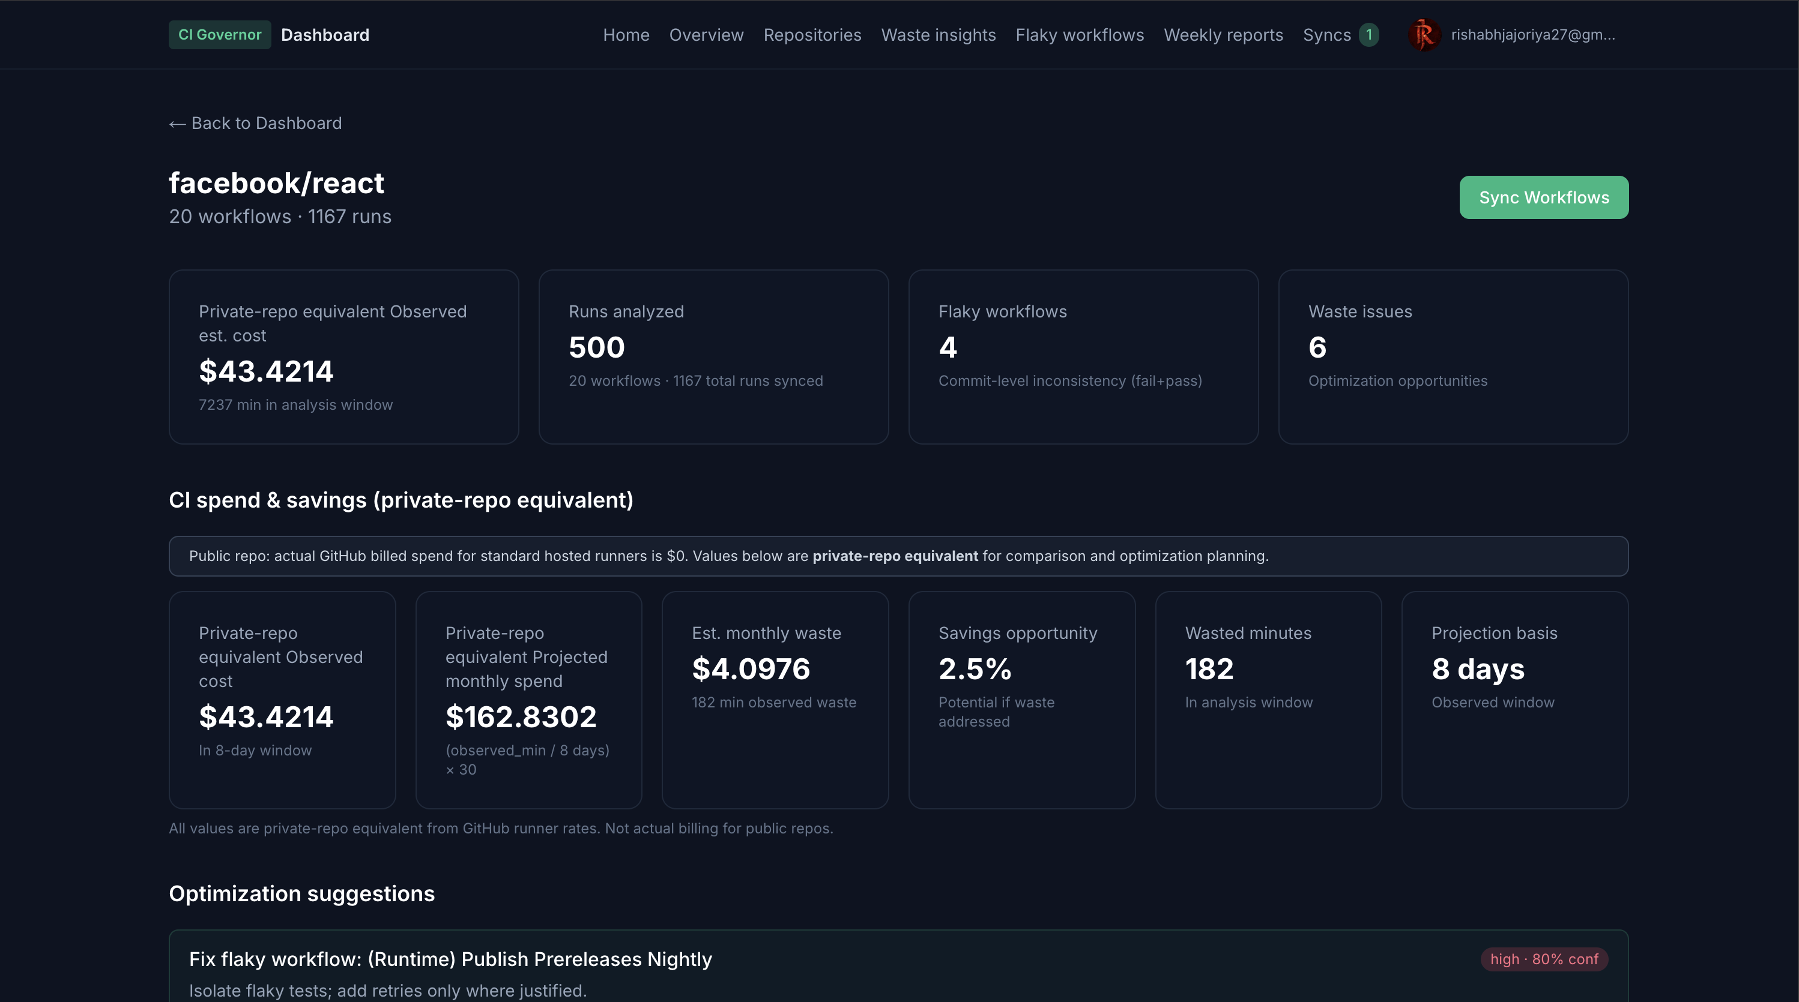Image resolution: width=1799 pixels, height=1002 pixels.
Task: Click the Dashboard title in header
Action: click(x=325, y=35)
